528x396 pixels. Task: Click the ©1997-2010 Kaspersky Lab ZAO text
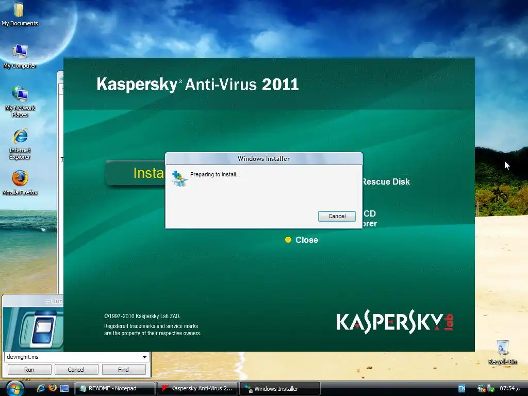(x=142, y=316)
